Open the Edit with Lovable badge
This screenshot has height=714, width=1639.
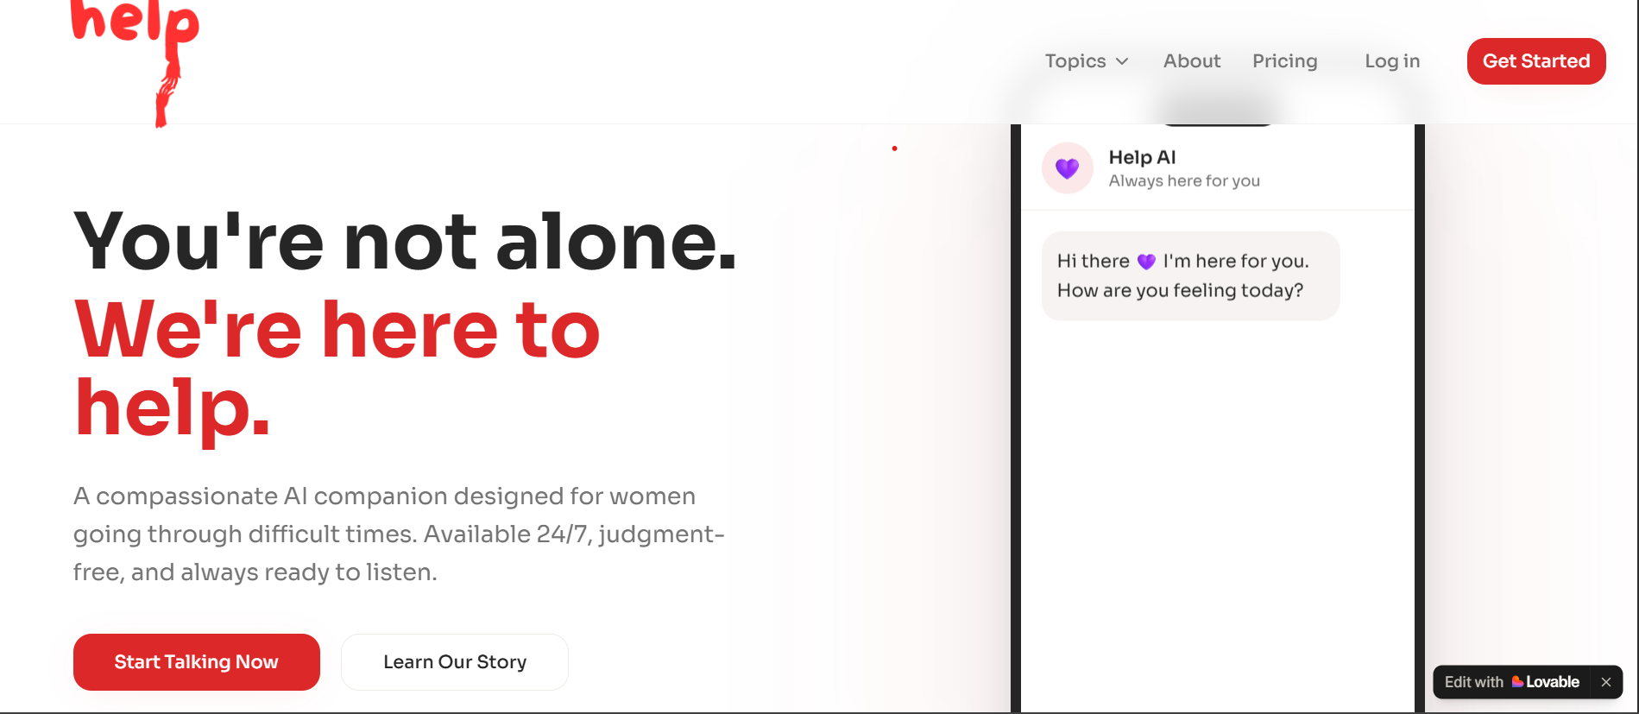pos(1512,682)
